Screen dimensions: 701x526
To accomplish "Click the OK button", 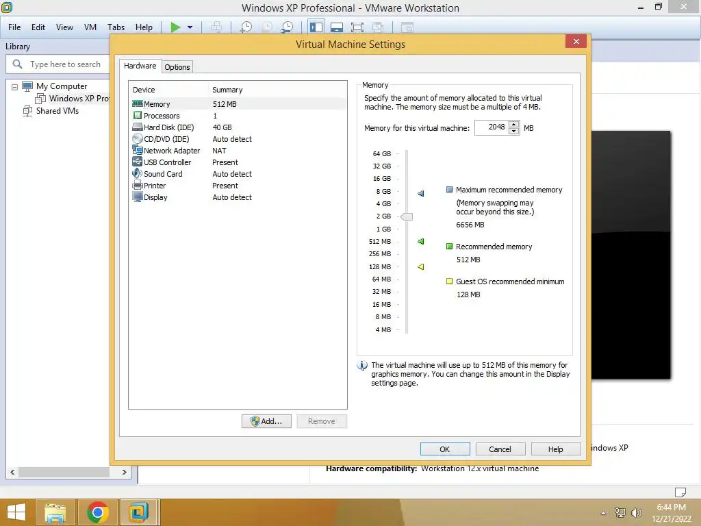I will coord(445,449).
